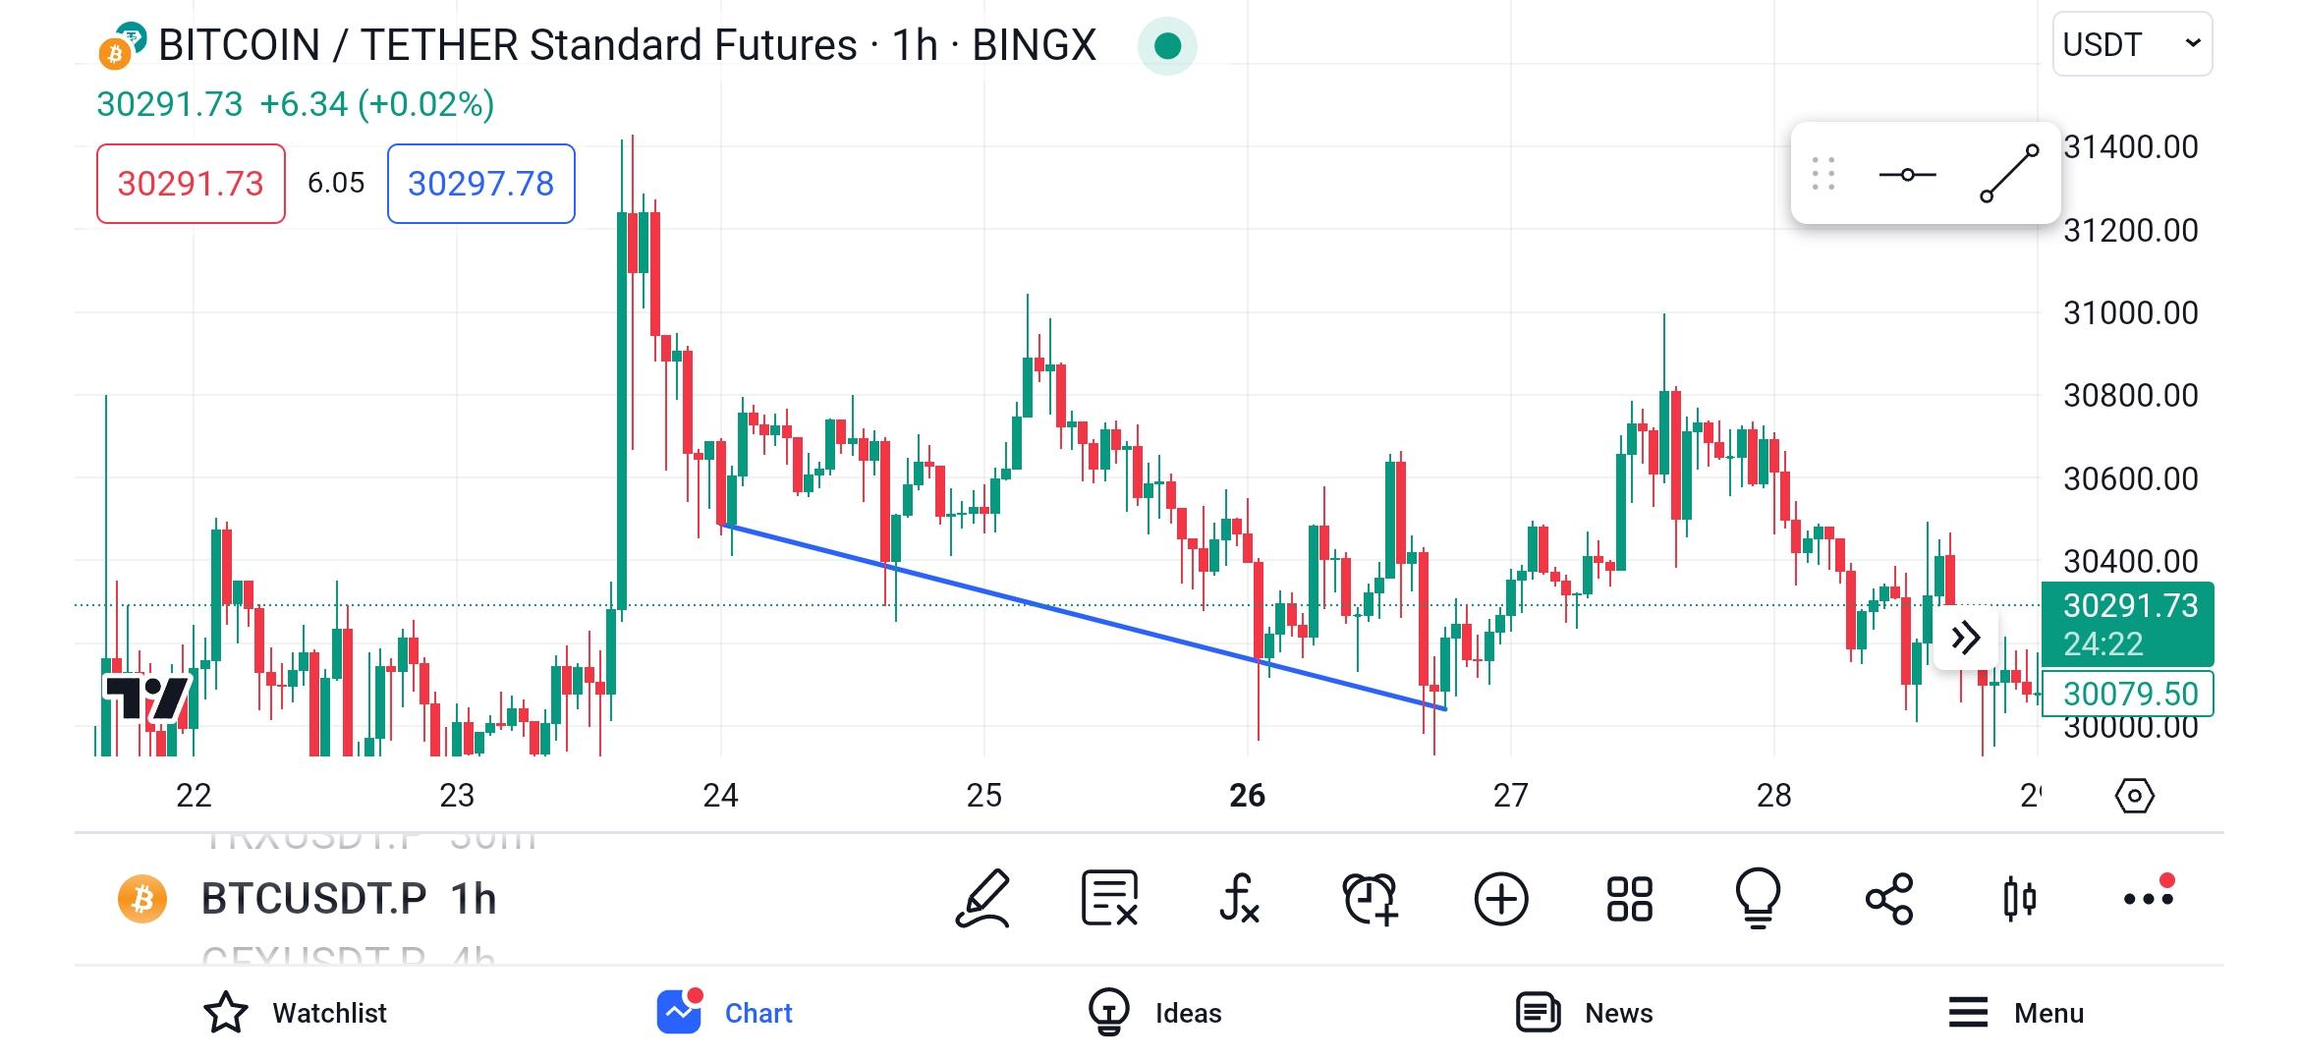The height and width of the screenshot is (1061, 2299).
Task: Tap the lightbulb publish idea icon
Action: tap(1759, 898)
